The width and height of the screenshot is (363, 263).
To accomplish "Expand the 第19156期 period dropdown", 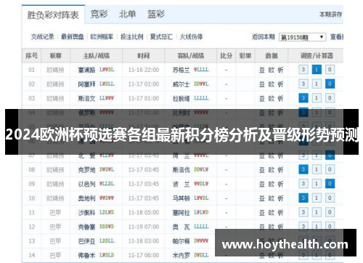I will [302, 37].
